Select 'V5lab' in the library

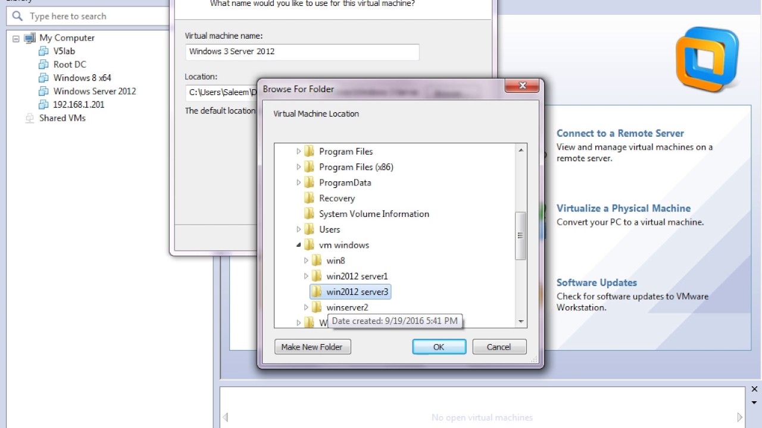point(64,51)
